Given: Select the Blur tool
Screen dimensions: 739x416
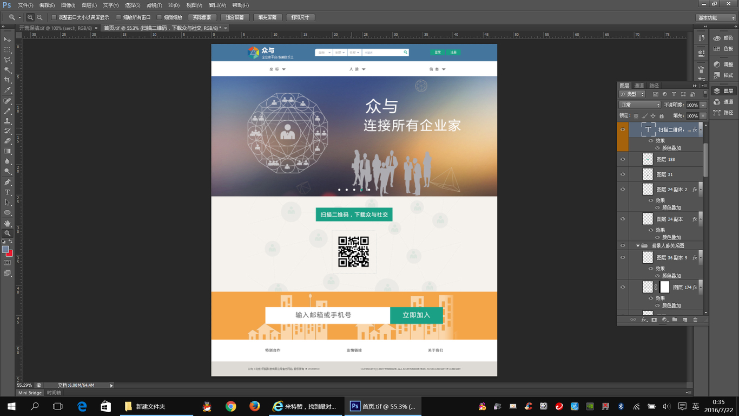Looking at the screenshot, I should pos(8,161).
